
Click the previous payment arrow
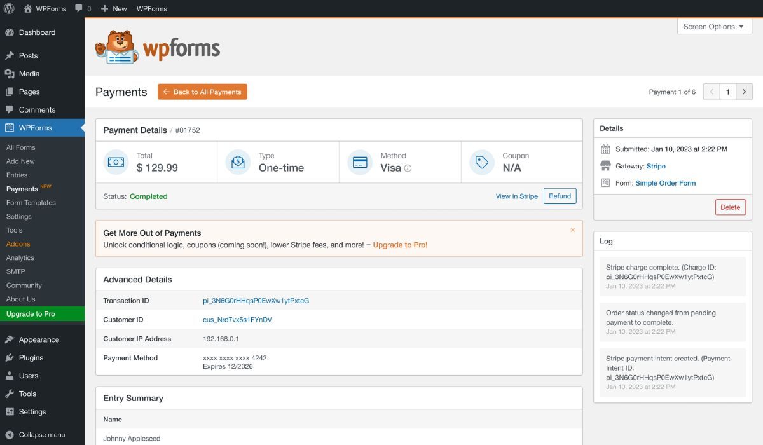[x=711, y=92]
